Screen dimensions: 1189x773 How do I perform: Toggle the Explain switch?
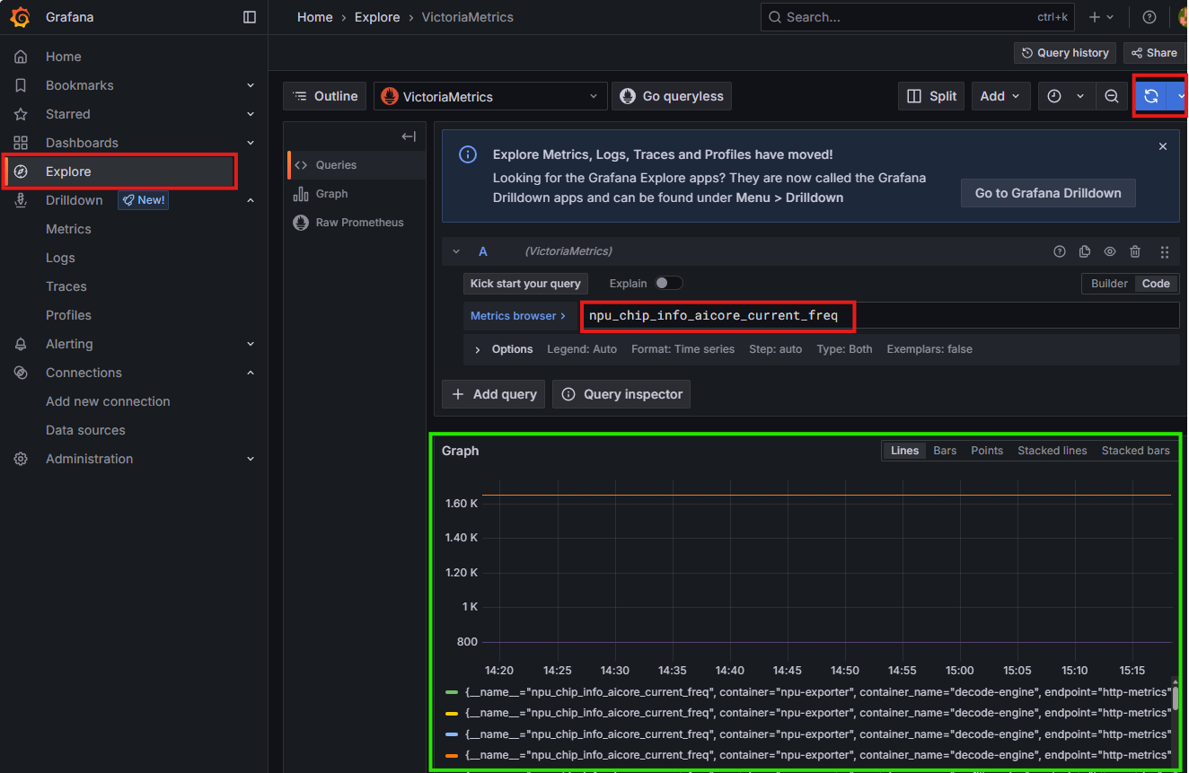[x=668, y=284]
